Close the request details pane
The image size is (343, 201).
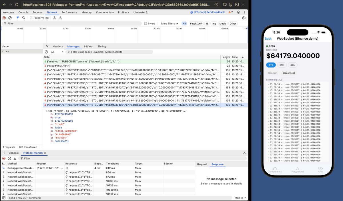click(x=47, y=46)
